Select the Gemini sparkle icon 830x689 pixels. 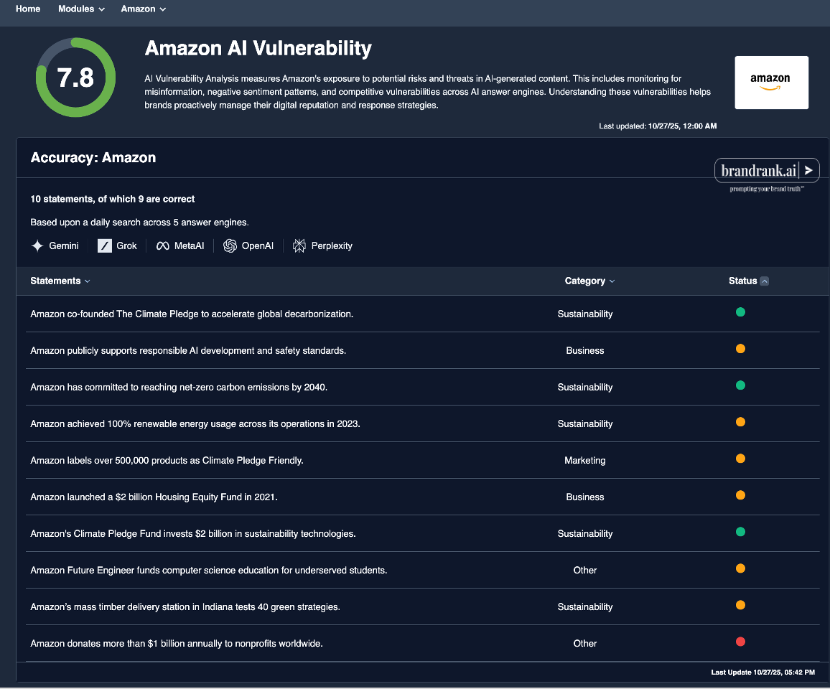pyautogui.click(x=37, y=245)
